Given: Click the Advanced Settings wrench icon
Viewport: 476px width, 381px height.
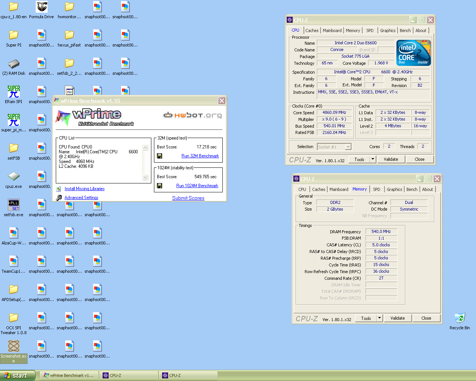Looking at the screenshot, I should (59, 198).
